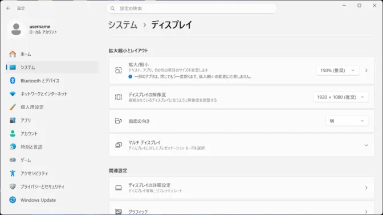Click the username account name

[40, 27]
